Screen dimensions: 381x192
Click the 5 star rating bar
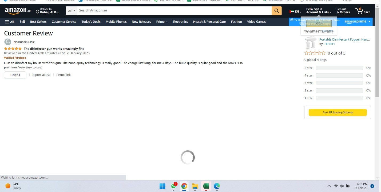(339, 68)
